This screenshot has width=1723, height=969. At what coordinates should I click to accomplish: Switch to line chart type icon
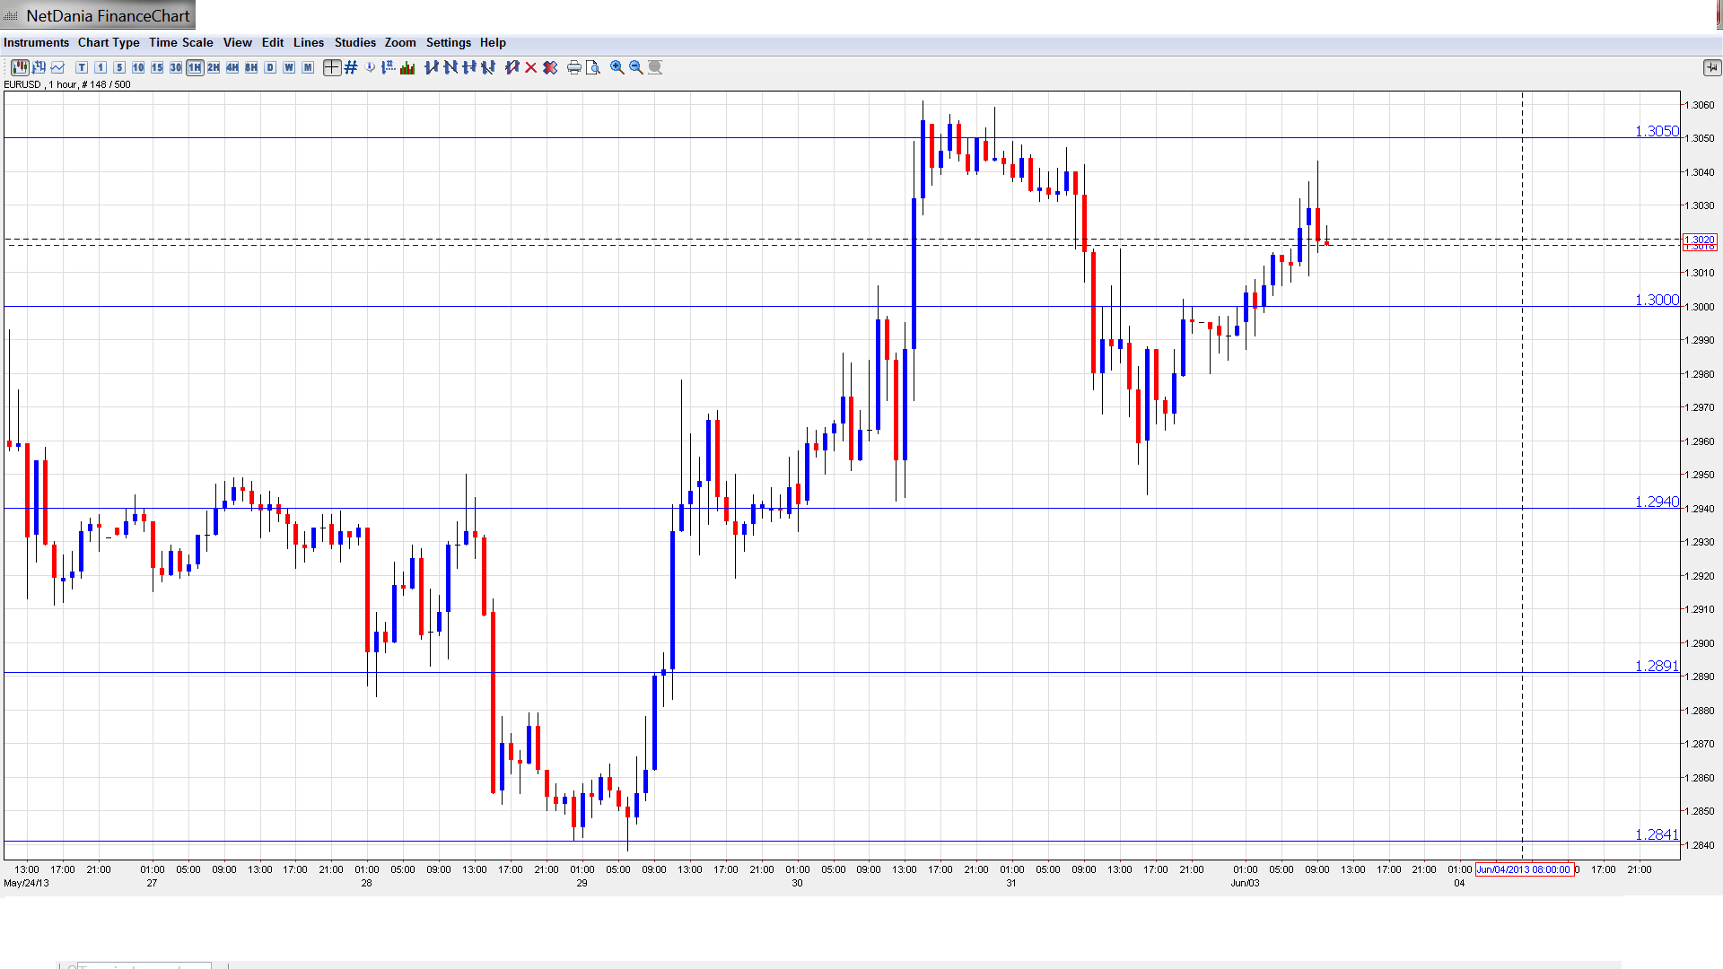[58, 67]
